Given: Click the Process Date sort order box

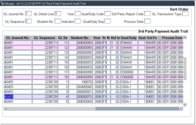Looking at the screenshot, I should point(148,21).
